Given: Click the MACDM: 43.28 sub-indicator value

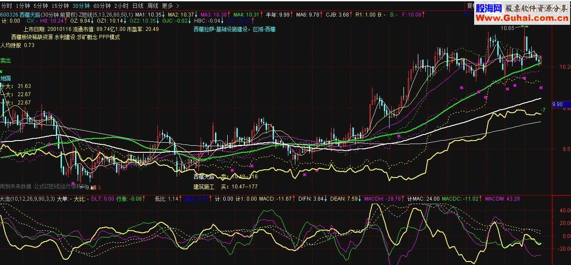Looking at the screenshot, I should [x=502, y=199].
